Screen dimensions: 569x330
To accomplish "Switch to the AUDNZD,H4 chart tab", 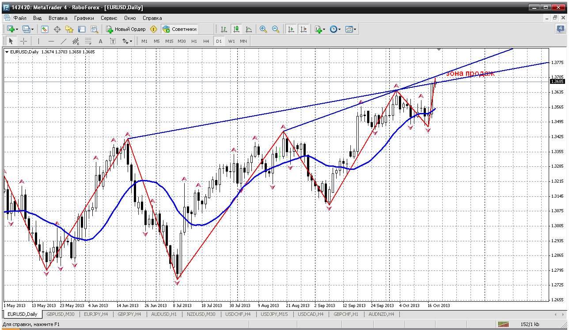I will (x=382, y=314).
